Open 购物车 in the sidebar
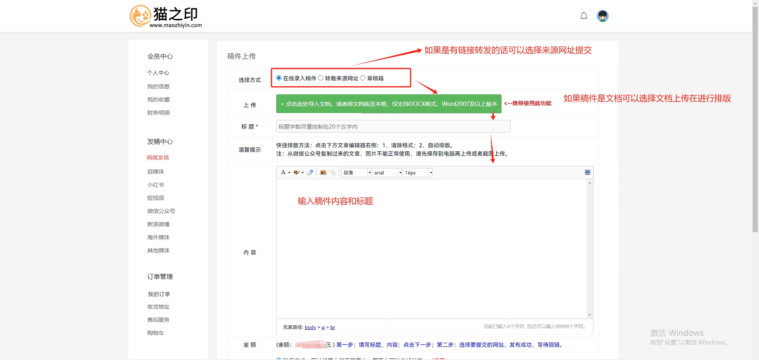 coord(155,333)
